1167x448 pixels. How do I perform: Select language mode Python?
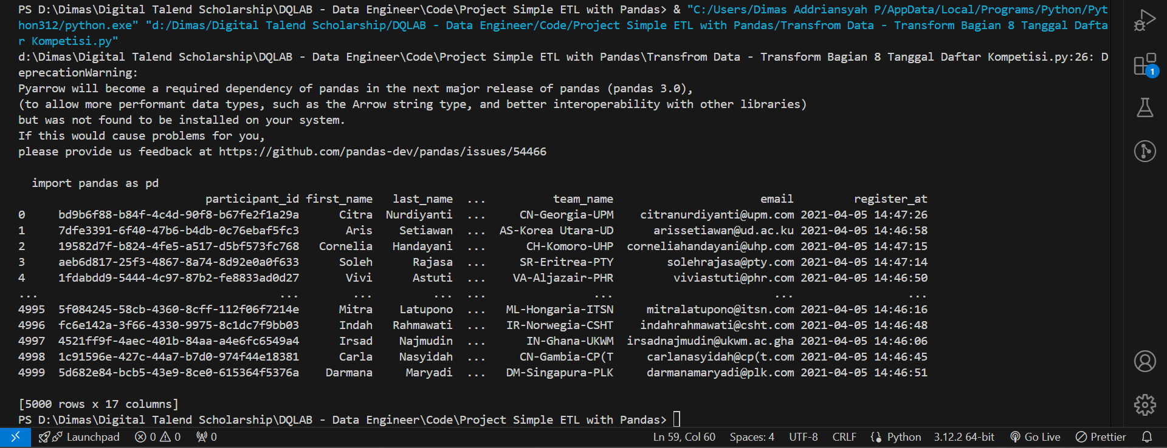(x=897, y=437)
